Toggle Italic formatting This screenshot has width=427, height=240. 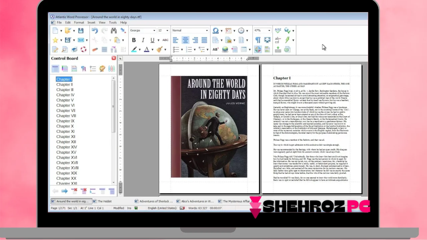(x=143, y=40)
